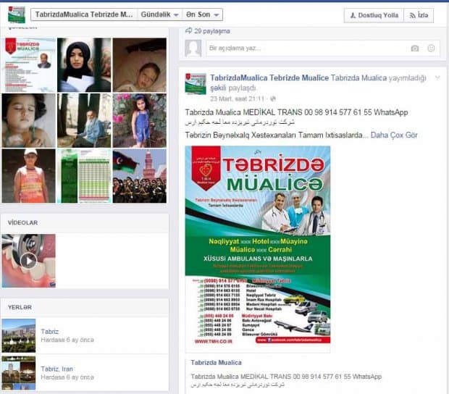Open the Təbrizdə Müalicə poster image
Viewport: 449px width, 394px height.
(258, 245)
